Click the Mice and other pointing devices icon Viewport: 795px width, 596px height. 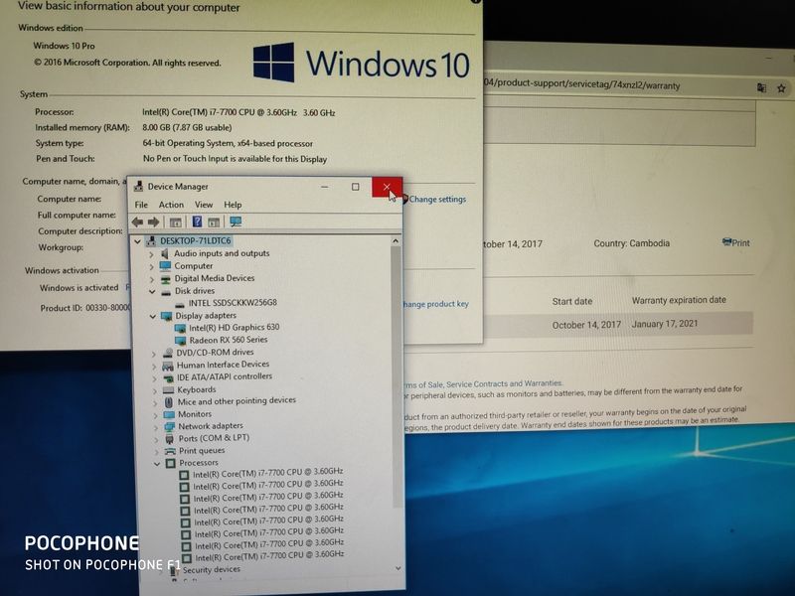pyautogui.click(x=169, y=402)
